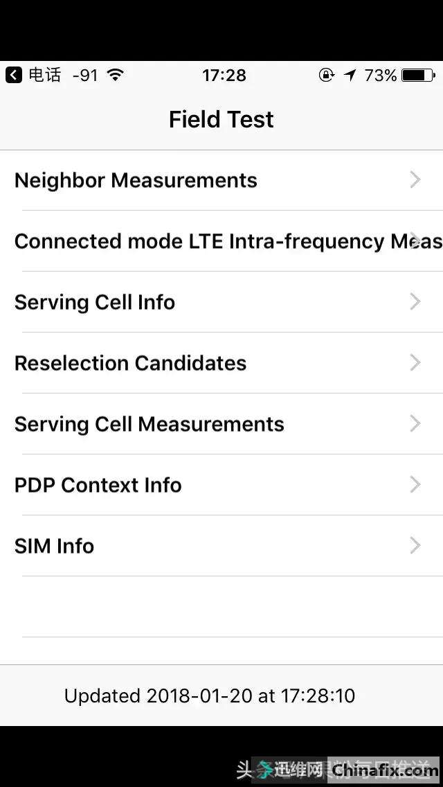This screenshot has height=787, width=443.
Task: Tap the 17:28 status bar clock
Action: [x=224, y=75]
